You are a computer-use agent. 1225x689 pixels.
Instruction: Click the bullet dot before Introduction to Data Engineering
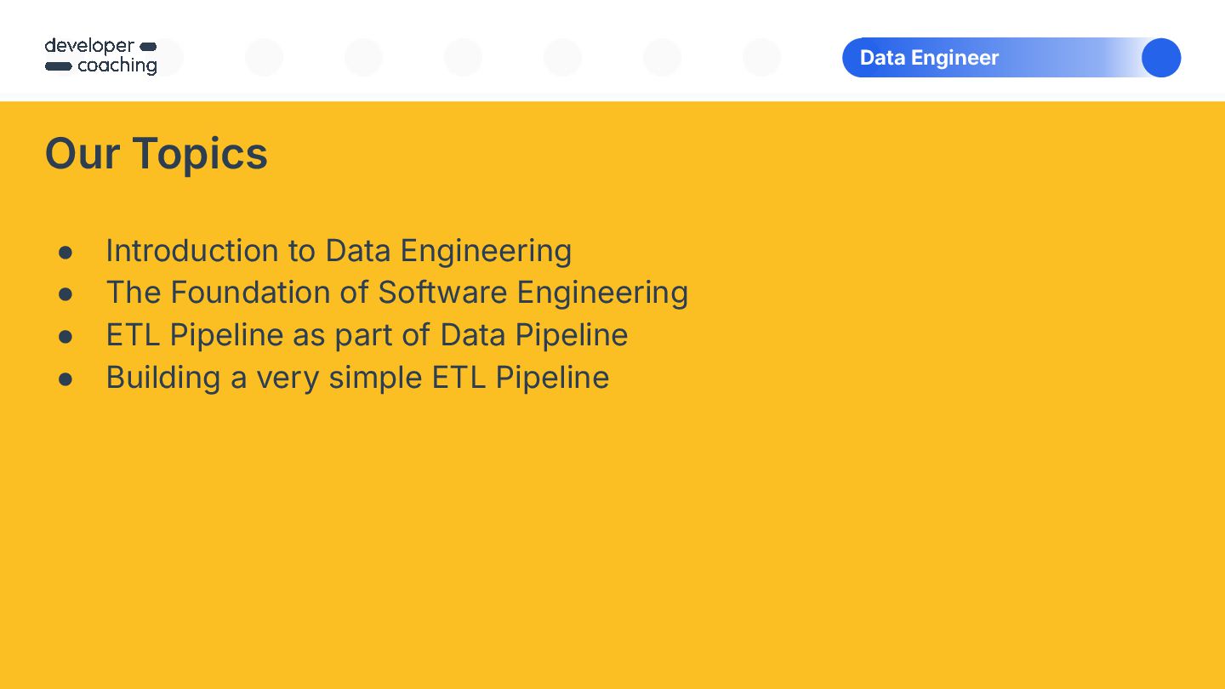click(66, 253)
